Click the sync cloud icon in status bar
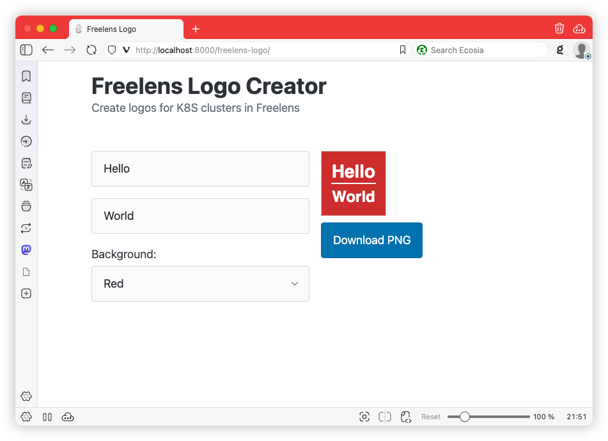Image resolution: width=608 pixels, height=441 pixels. tap(68, 417)
